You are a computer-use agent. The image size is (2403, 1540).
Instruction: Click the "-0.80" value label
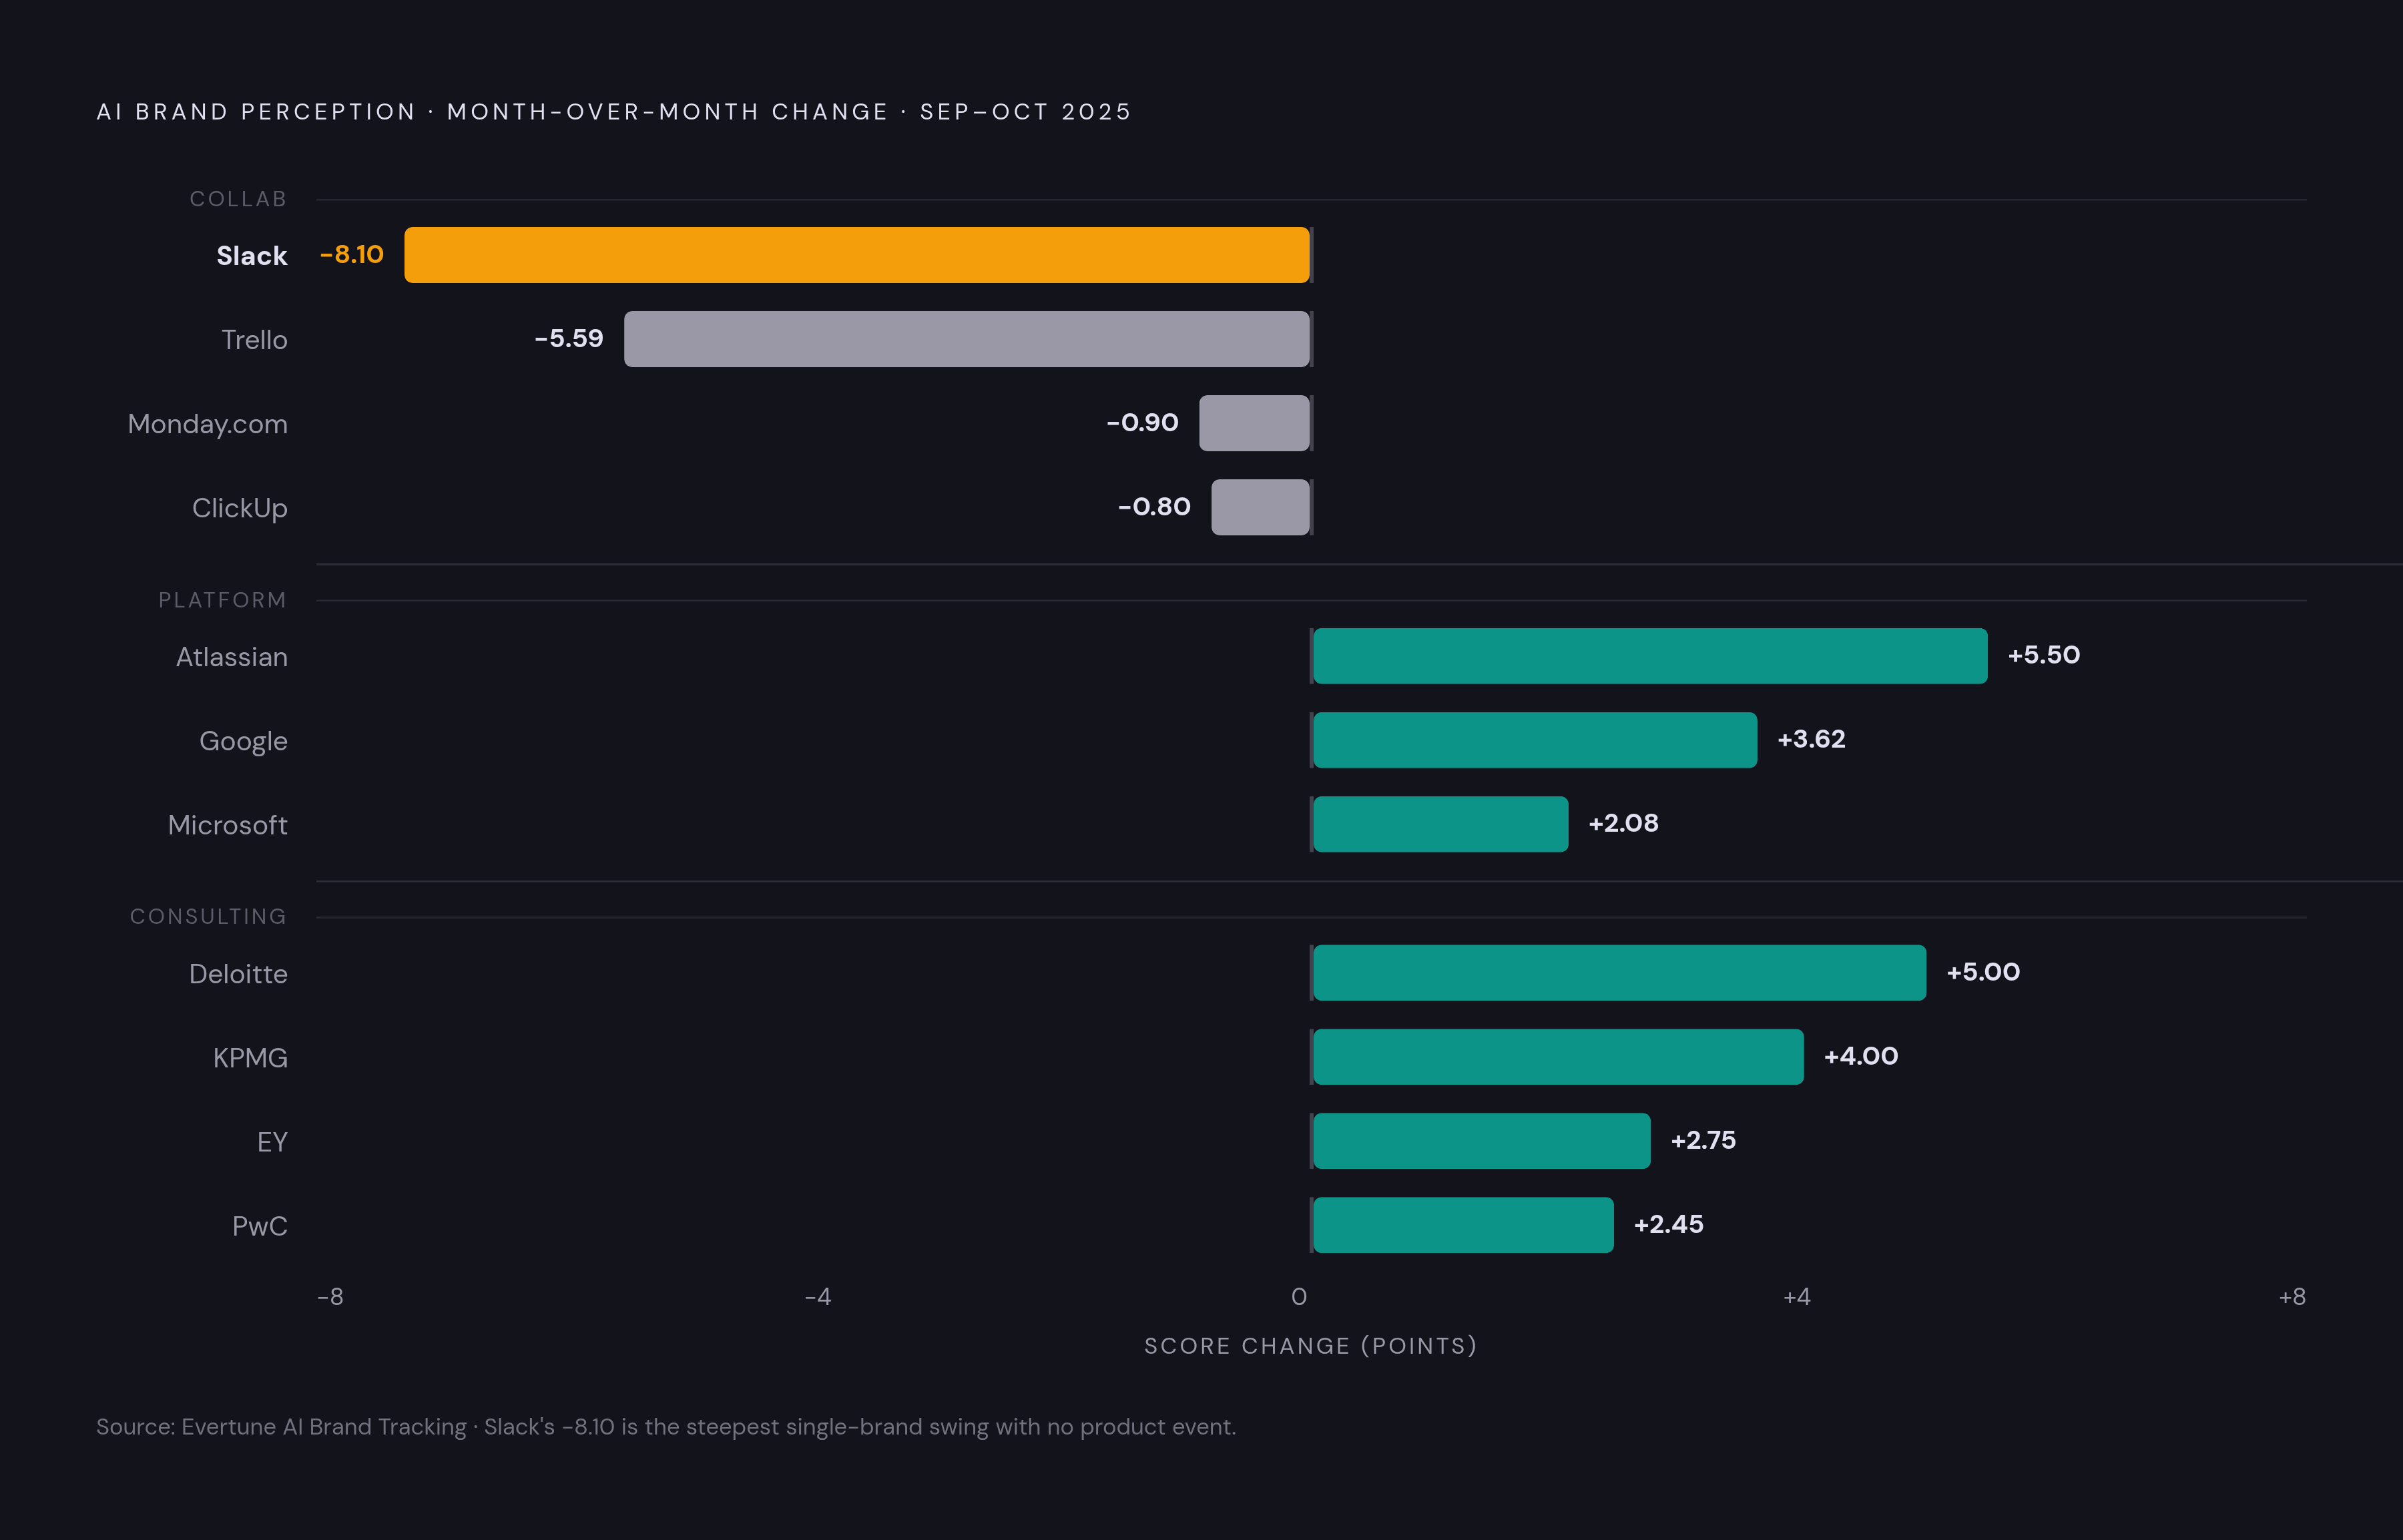[x=1155, y=506]
